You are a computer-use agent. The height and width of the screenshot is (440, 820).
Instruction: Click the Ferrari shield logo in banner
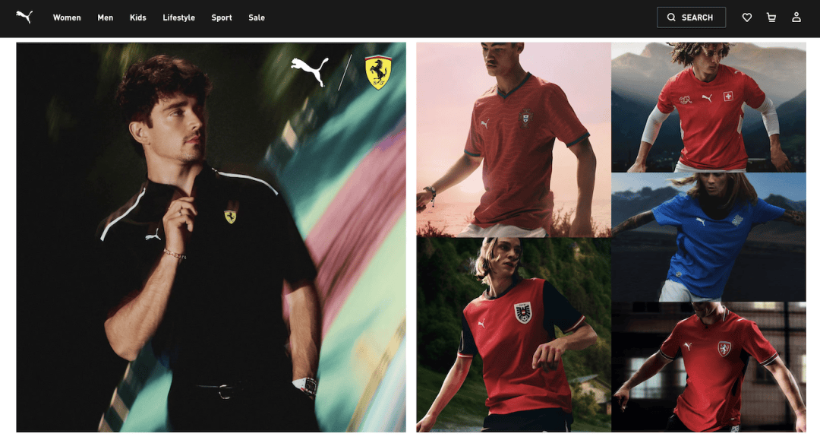point(378,71)
